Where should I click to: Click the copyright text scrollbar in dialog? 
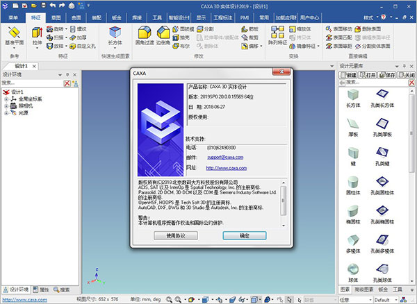coord(284,203)
